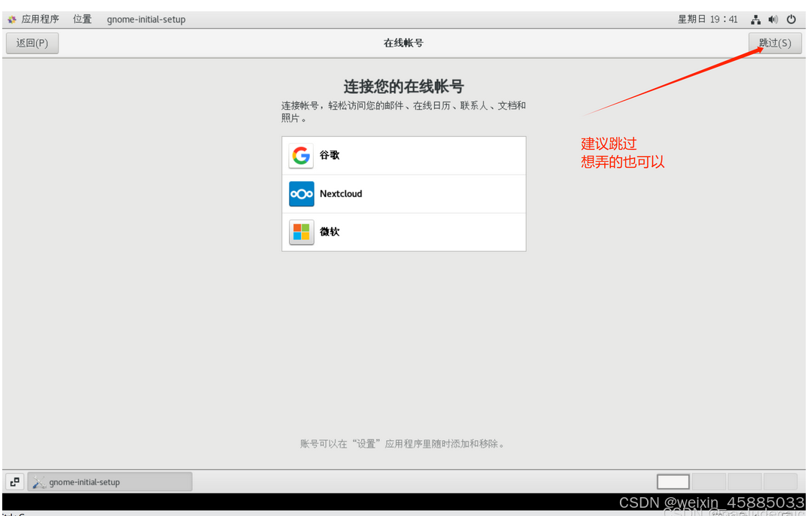Open the volume icon in top bar
The image size is (808, 516).
[773, 20]
